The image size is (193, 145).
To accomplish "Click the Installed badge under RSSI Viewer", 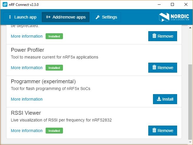I will [x=54, y=131].
